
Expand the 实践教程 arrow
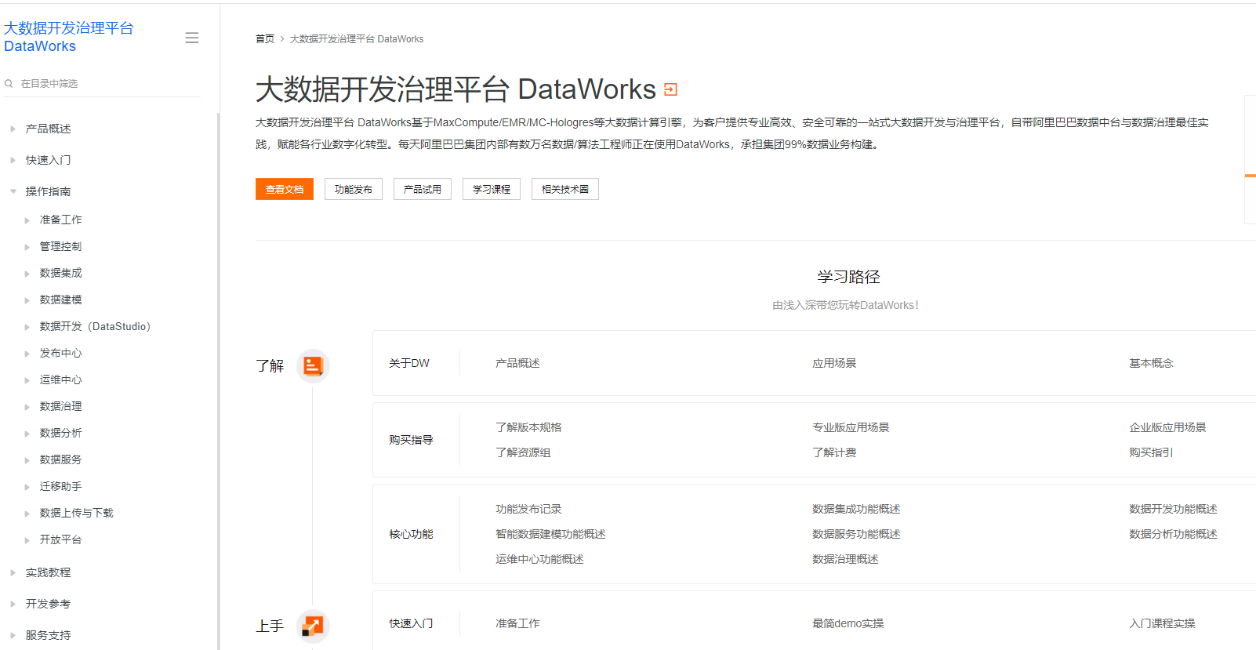[x=13, y=573]
